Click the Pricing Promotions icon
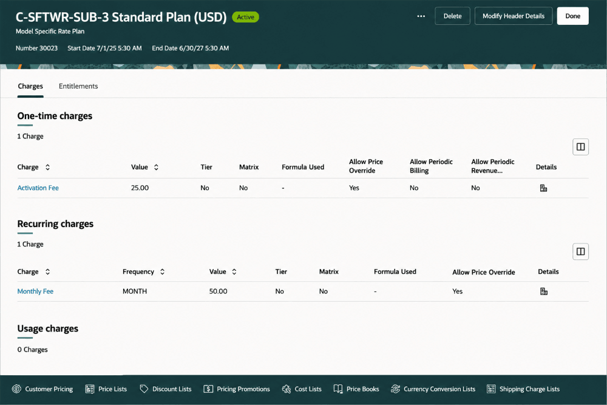The width and height of the screenshot is (607, 405). pyautogui.click(x=208, y=389)
